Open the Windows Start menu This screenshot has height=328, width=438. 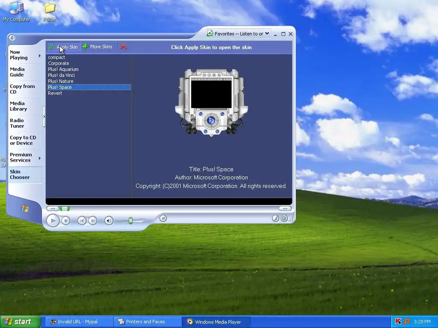tap(21, 322)
